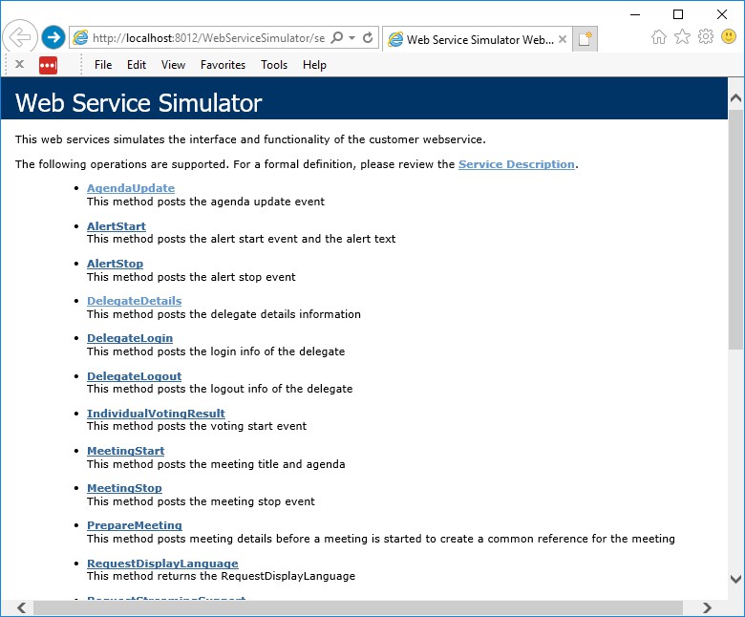
Task: Open the Tools gear icon
Action: [x=706, y=36]
